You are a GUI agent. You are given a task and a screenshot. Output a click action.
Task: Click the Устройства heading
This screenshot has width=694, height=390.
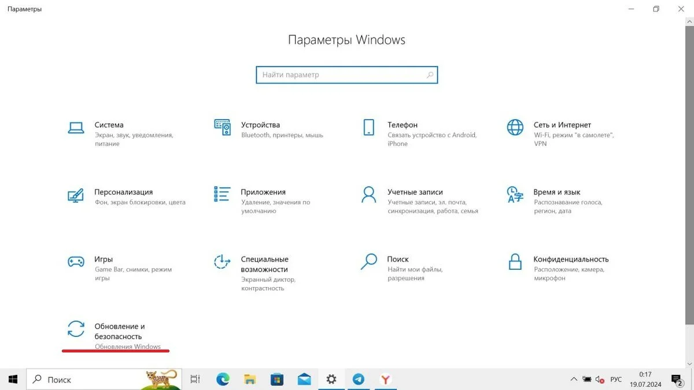[x=260, y=125]
